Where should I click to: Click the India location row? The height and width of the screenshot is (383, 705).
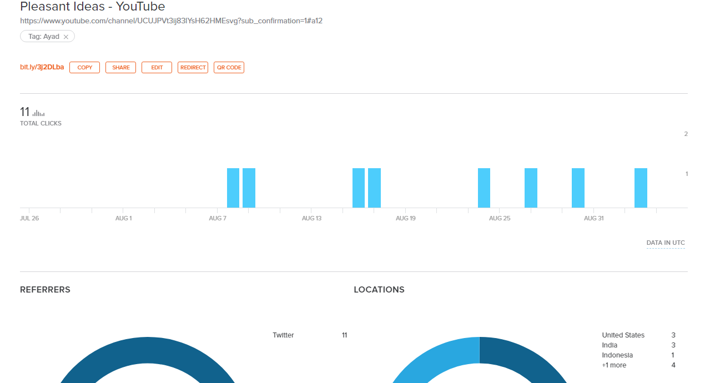pyautogui.click(x=638, y=345)
